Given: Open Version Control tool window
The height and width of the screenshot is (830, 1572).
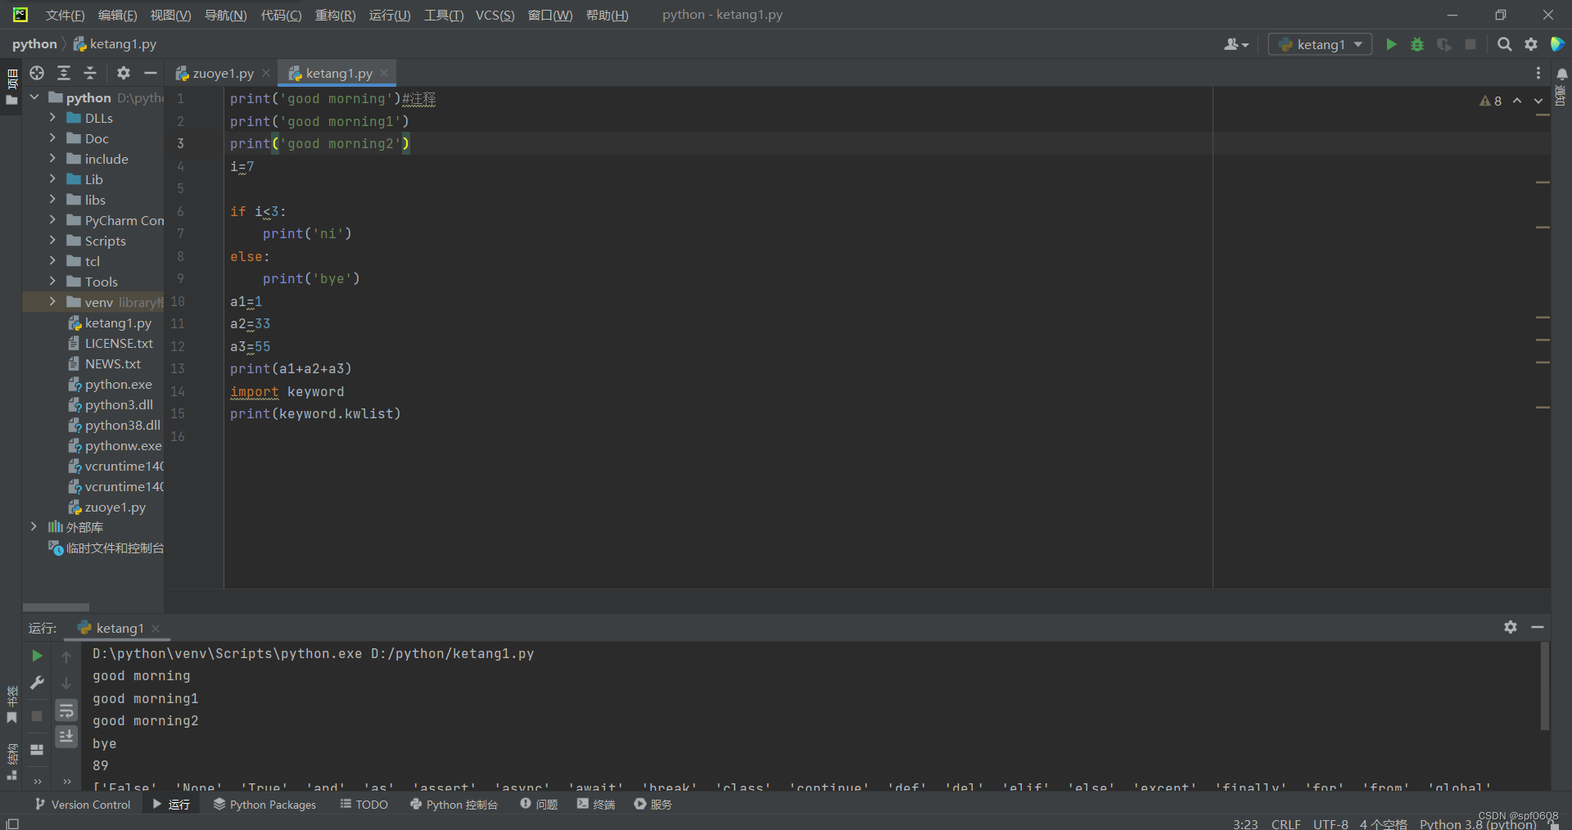Looking at the screenshot, I should coord(82,805).
